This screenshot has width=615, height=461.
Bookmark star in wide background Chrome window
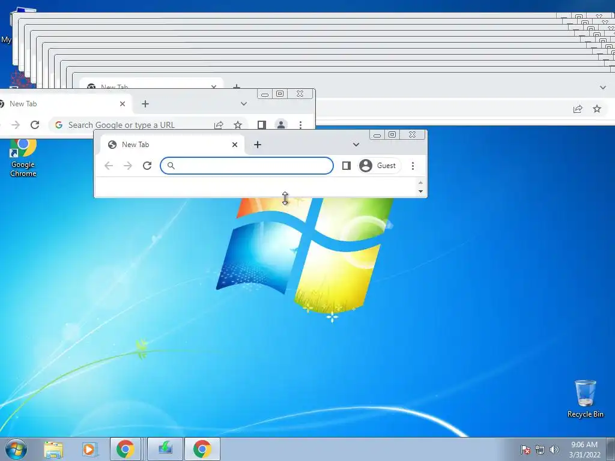[x=597, y=109]
